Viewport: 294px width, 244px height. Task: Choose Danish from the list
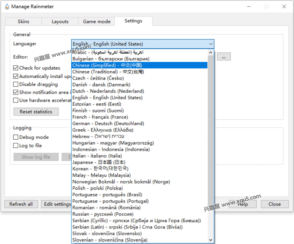[140, 85]
